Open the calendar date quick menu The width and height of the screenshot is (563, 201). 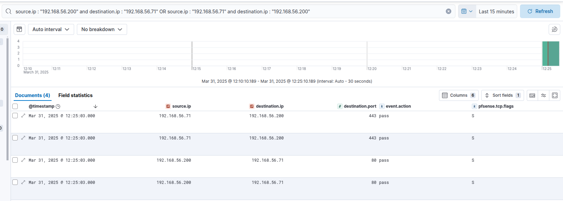click(467, 11)
